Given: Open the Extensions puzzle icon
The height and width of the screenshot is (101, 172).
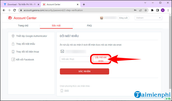Looking at the screenshot, I should click(152, 10).
